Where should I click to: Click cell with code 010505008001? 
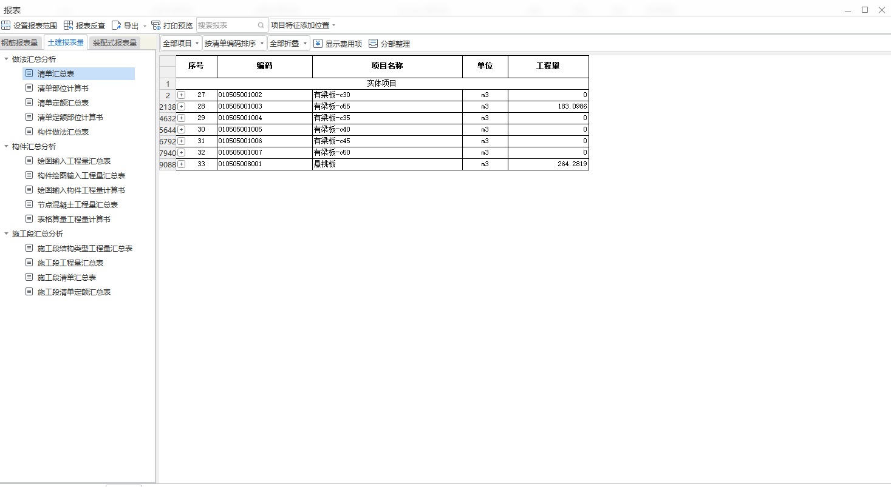tap(265, 164)
